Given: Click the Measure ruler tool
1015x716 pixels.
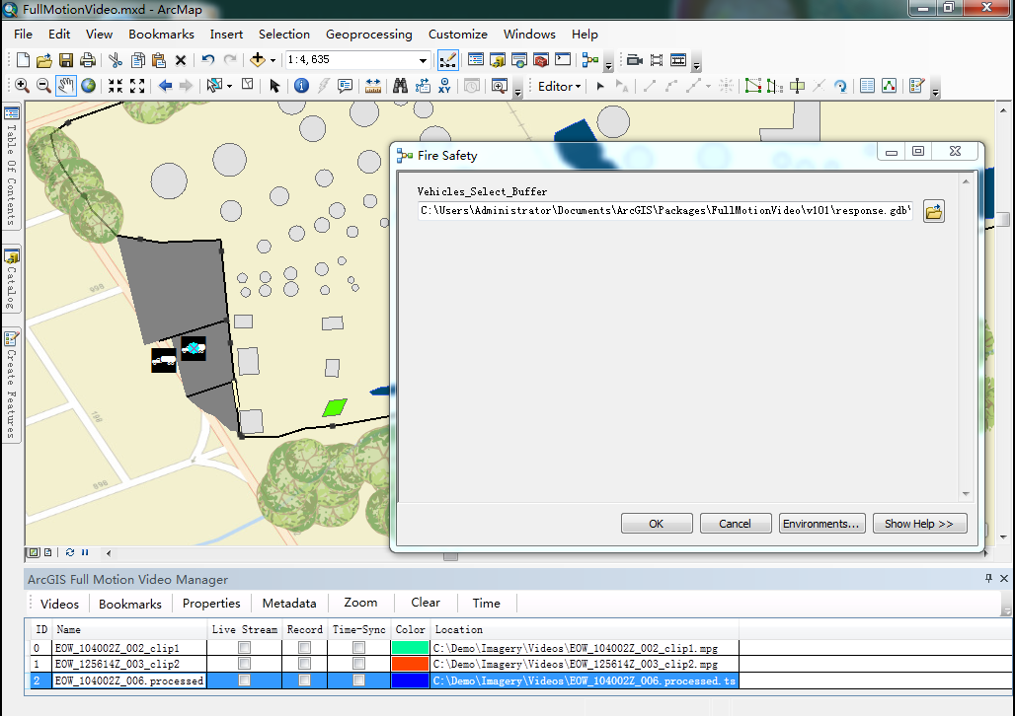Looking at the screenshot, I should tap(373, 86).
